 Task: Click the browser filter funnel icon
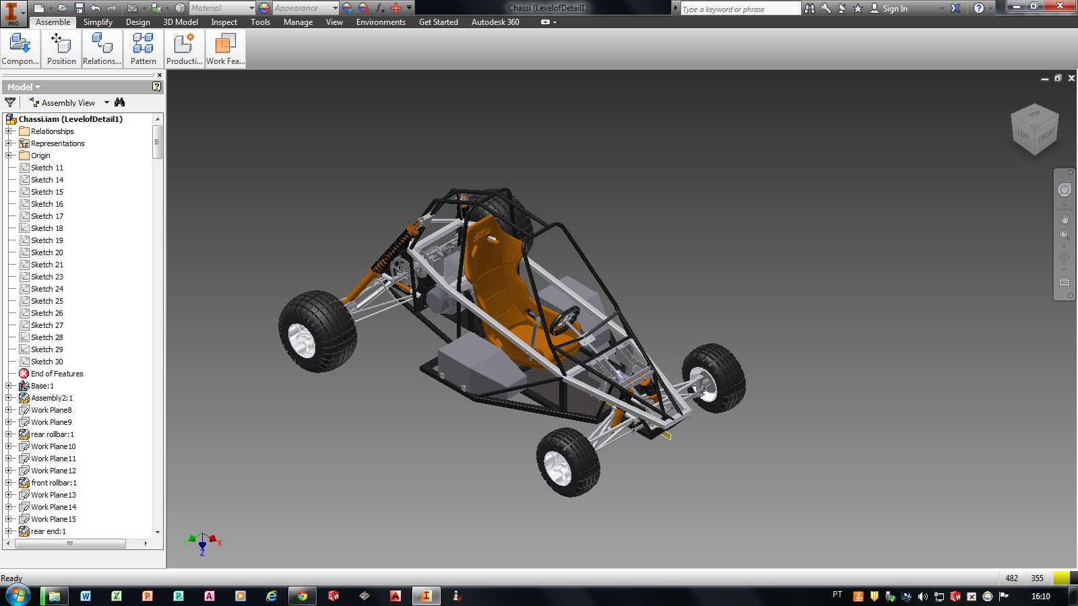coord(10,102)
